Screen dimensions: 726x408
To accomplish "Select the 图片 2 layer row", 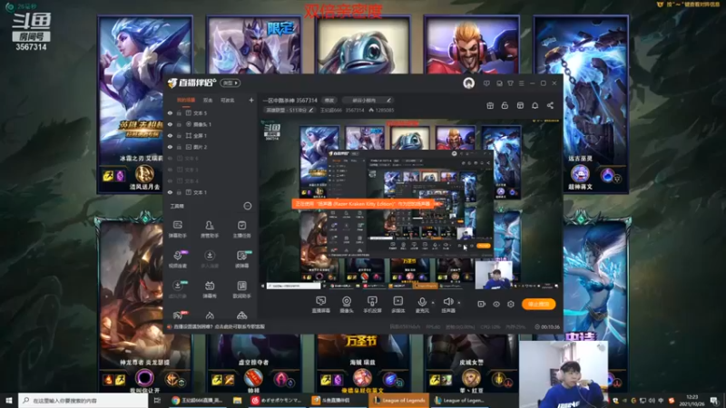I will 211,147.
